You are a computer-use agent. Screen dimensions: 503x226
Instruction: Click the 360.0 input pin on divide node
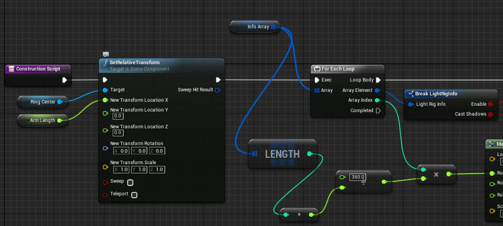tap(342, 177)
